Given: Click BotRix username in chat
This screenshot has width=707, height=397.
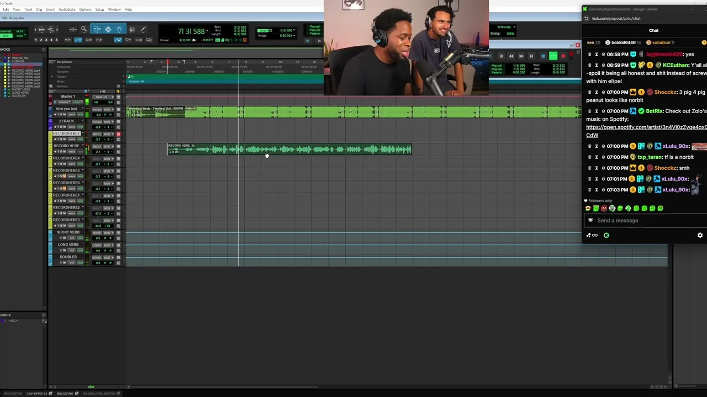Looking at the screenshot, I should click(655, 111).
